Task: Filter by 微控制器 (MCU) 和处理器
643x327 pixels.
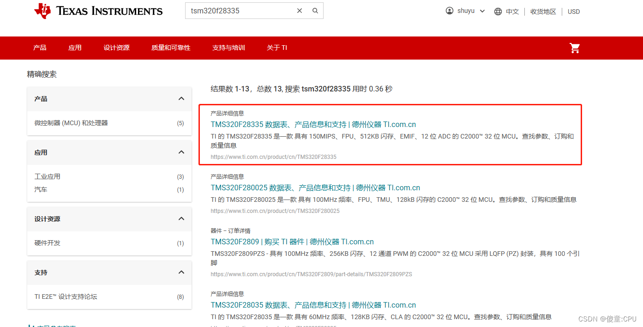Action: click(71, 123)
